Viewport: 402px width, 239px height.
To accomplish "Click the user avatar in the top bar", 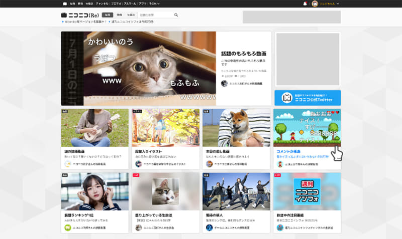I will (315, 4).
